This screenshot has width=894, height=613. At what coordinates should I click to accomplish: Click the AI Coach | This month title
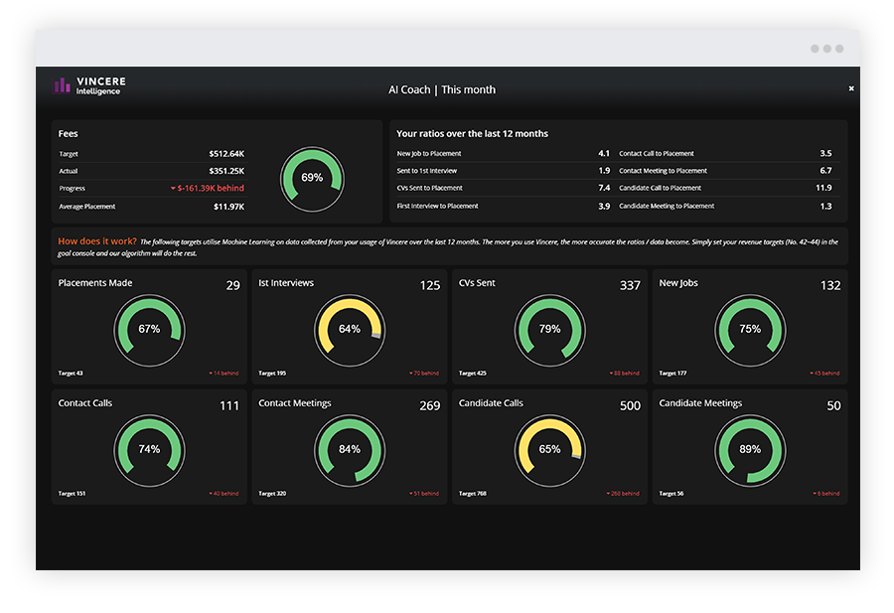[441, 89]
